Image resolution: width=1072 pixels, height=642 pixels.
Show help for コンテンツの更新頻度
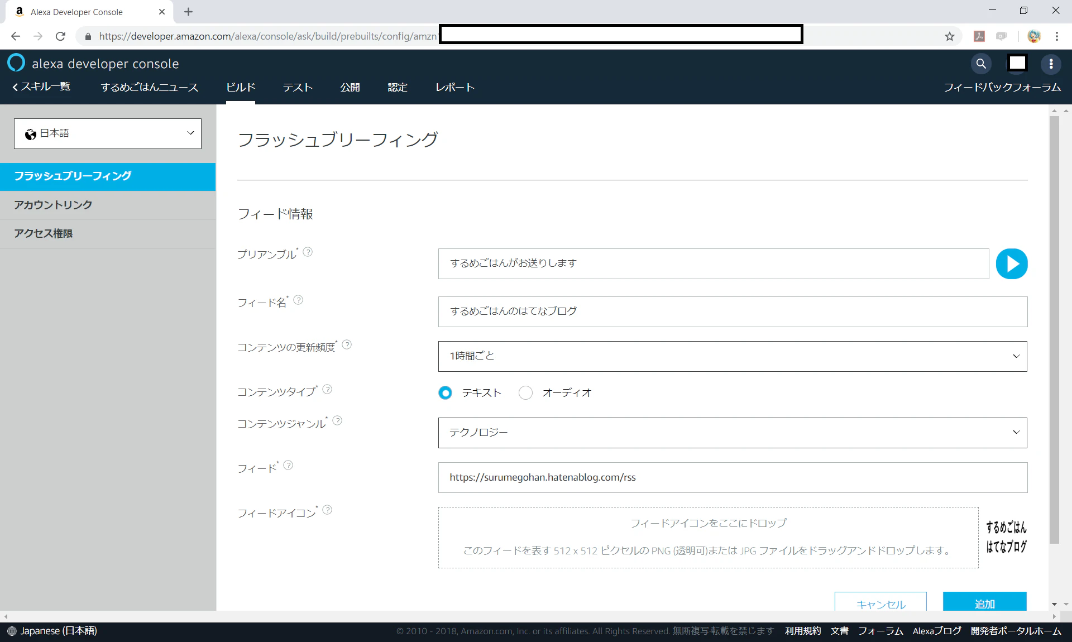click(347, 344)
